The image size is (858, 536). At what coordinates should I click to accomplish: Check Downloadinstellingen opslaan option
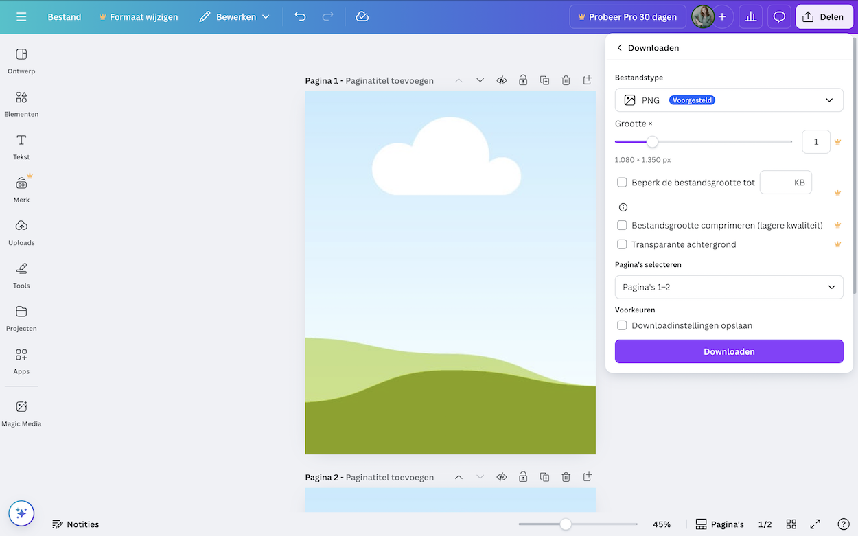pos(622,325)
